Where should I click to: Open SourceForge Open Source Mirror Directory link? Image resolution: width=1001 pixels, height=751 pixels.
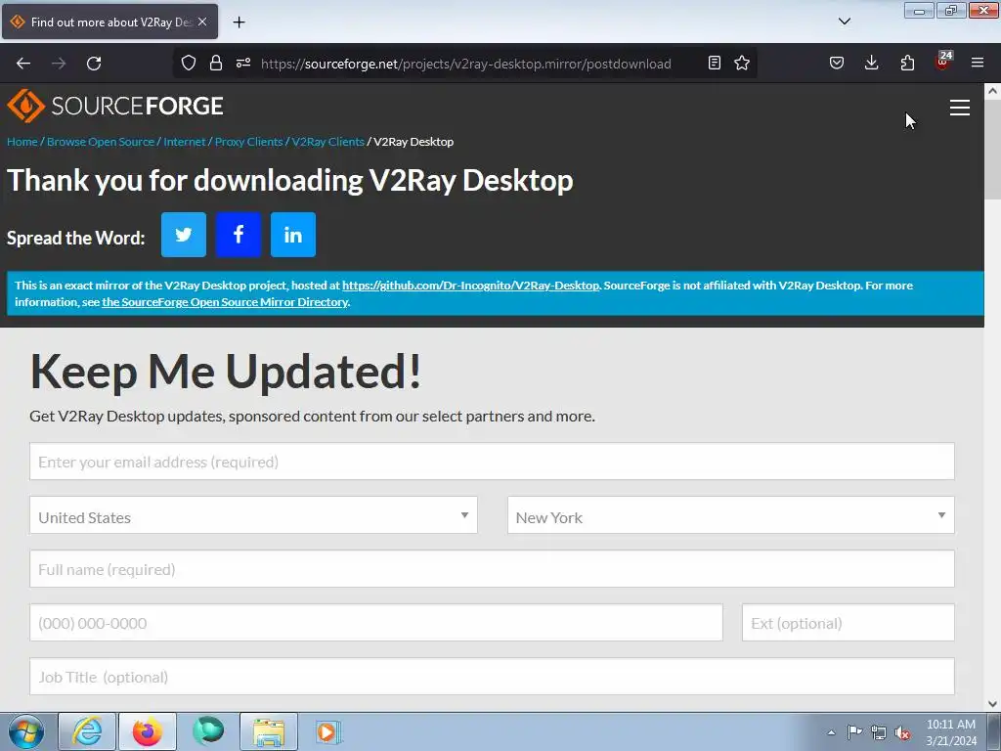pyautogui.click(x=225, y=302)
